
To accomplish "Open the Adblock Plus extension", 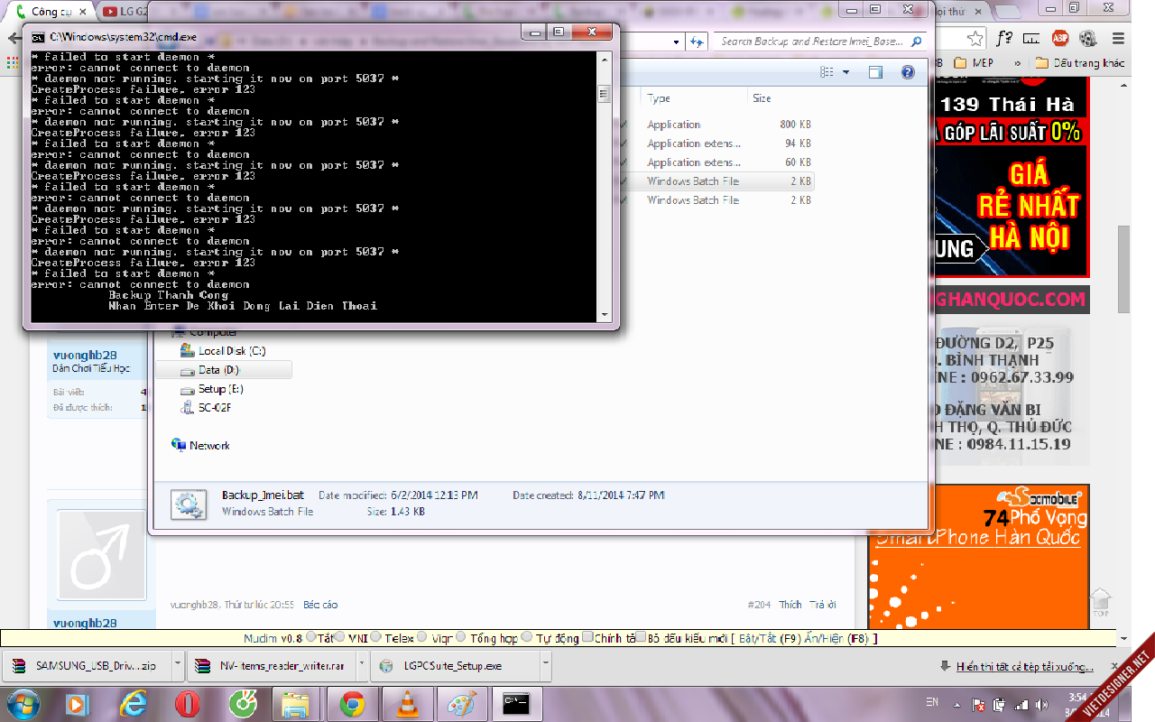I will (1059, 39).
